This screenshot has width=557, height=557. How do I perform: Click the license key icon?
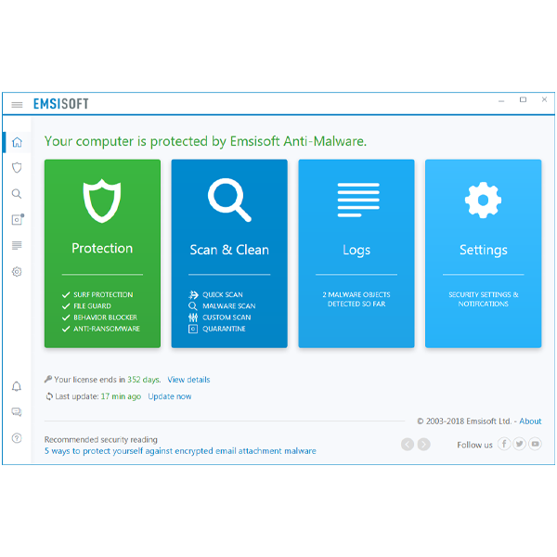[48, 380]
